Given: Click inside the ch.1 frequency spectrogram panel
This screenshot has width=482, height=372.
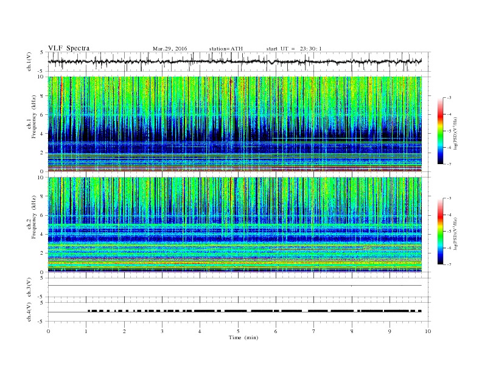Looking at the screenshot, I should click(235, 124).
